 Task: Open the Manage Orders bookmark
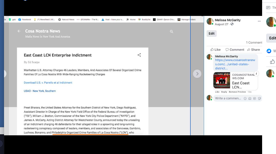point(187,19)
